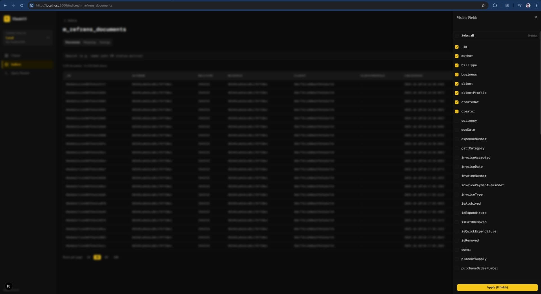
Task: Select the highlighted Indices item in the sidebar
Action: [16, 64]
